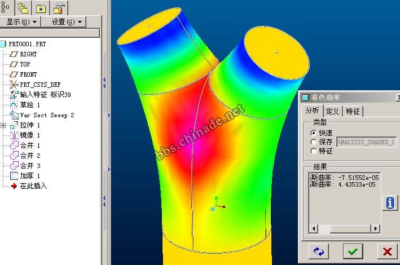
Task: Cancel analysis with red X button
Action: click(x=387, y=251)
